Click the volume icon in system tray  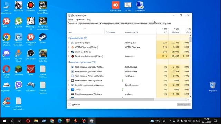[190, 121]
